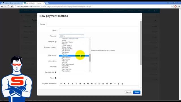Screen dimensions: 181x102
Task: Insert unordered list in editor toolbar
Action: point(80,84)
